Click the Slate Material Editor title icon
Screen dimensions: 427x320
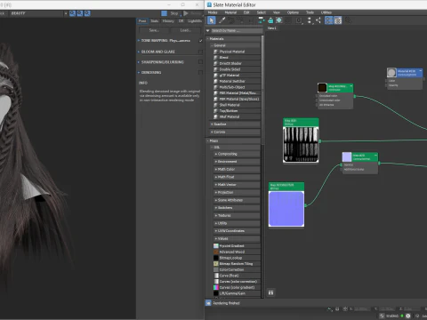(209, 4)
